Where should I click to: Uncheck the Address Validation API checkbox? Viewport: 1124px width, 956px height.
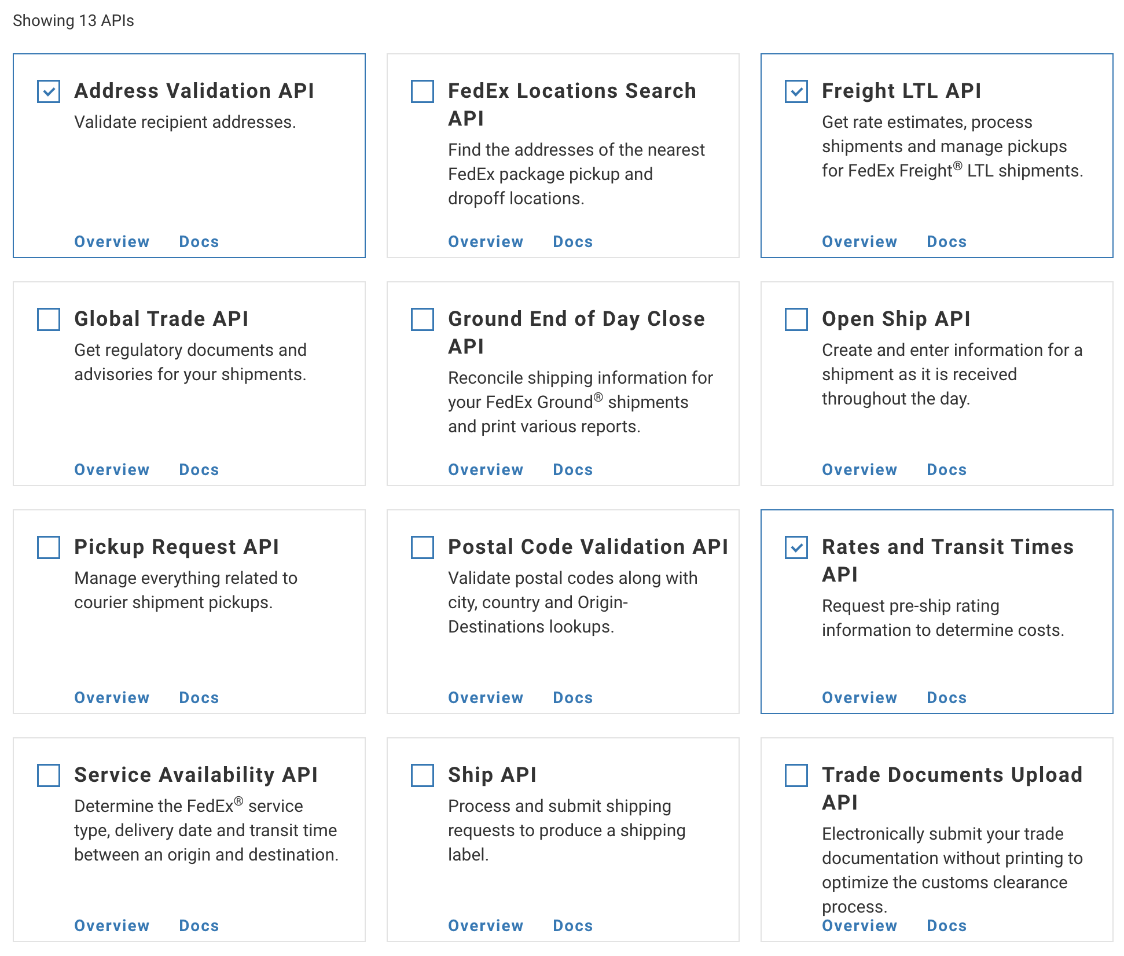click(x=49, y=91)
